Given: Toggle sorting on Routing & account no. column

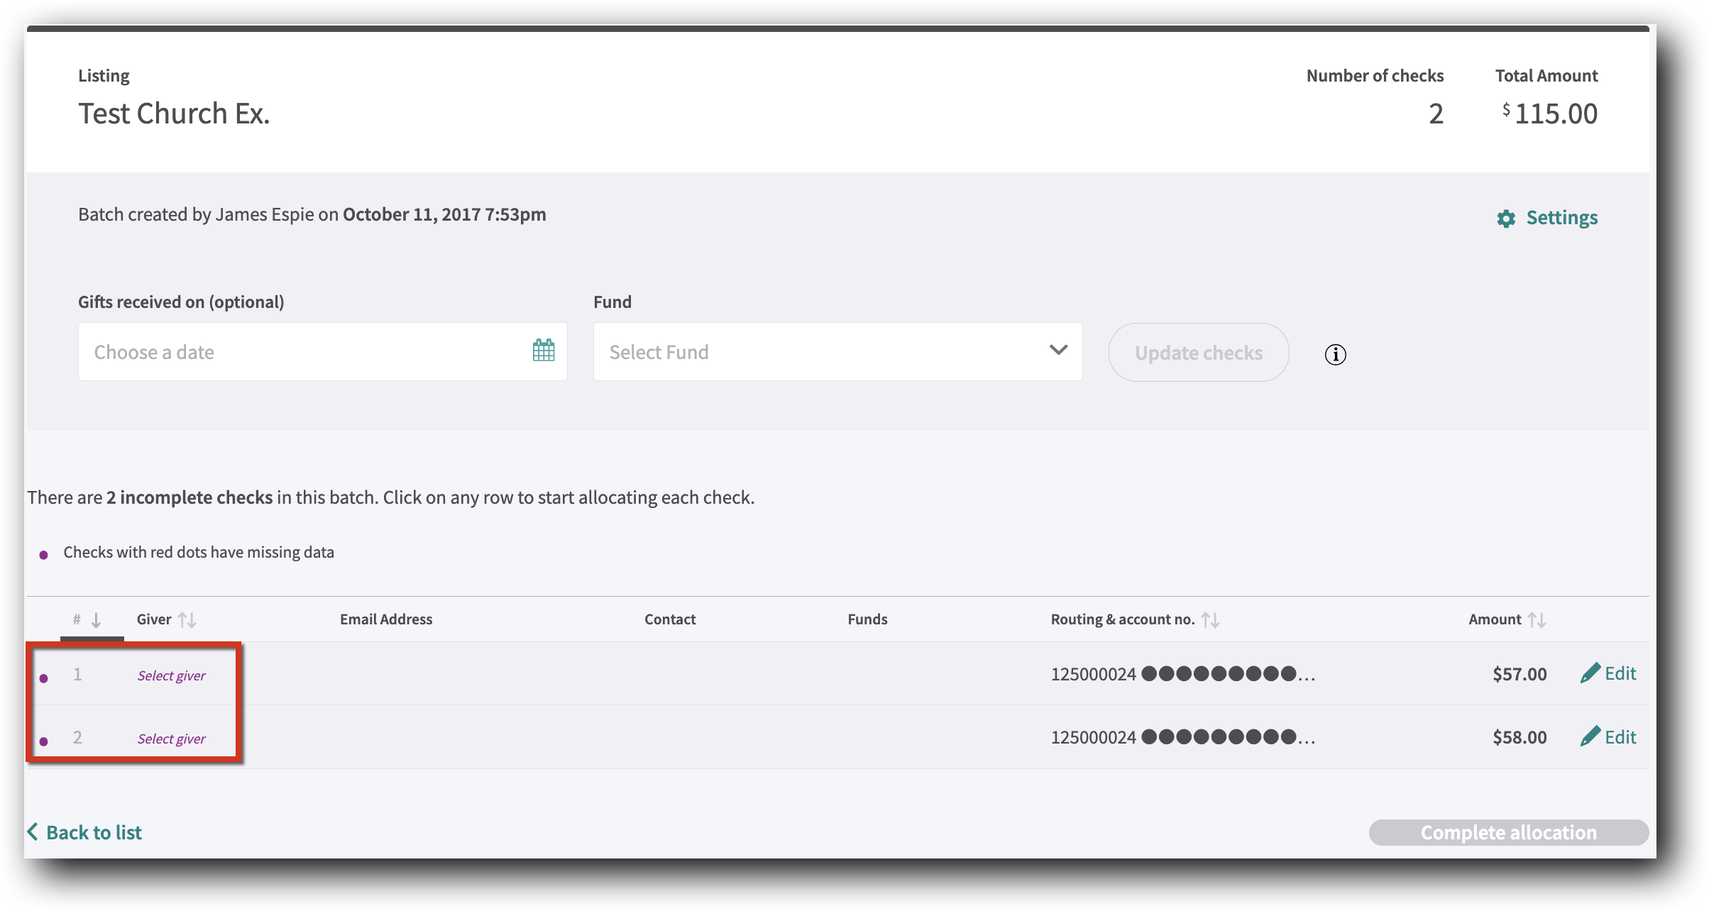Looking at the screenshot, I should [x=1212, y=619].
